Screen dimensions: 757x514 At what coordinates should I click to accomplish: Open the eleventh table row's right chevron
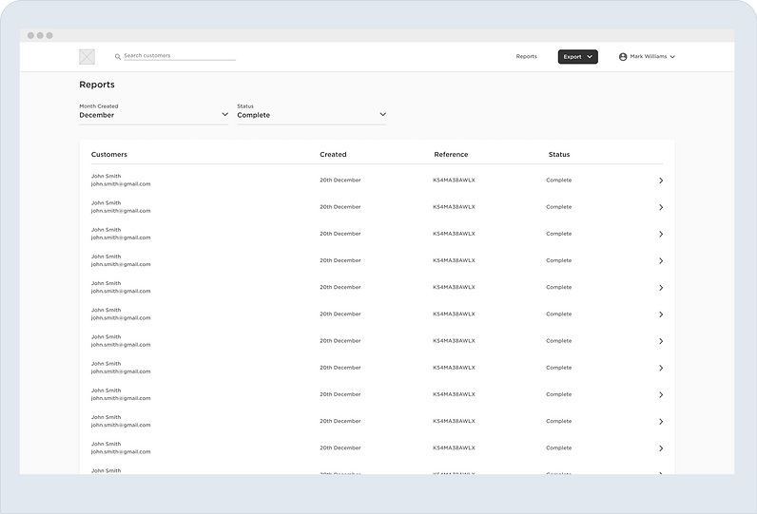click(661, 448)
